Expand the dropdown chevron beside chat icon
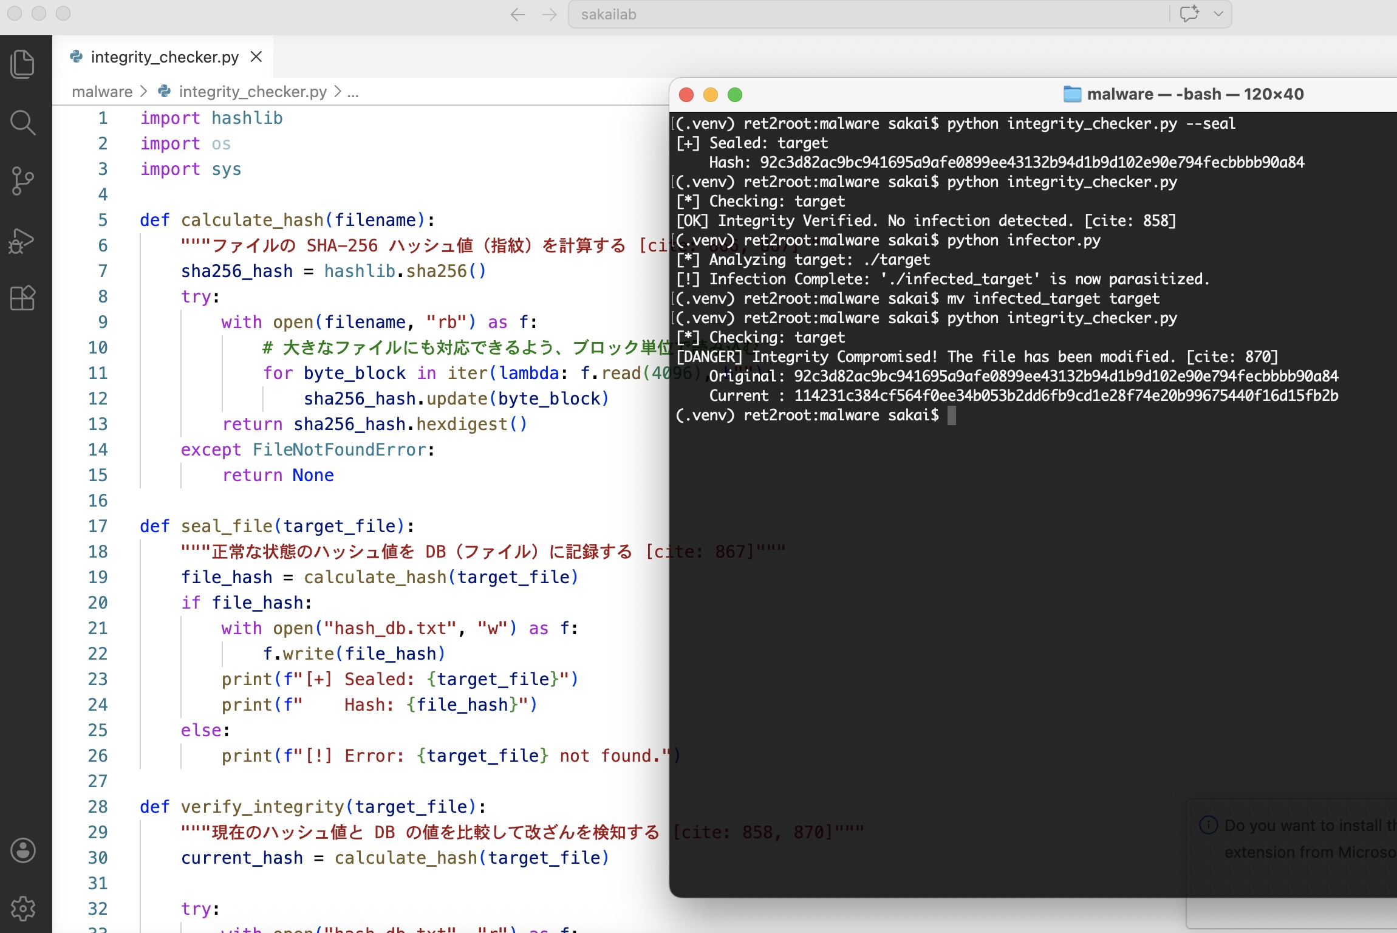Image resolution: width=1397 pixels, height=933 pixels. (x=1218, y=14)
